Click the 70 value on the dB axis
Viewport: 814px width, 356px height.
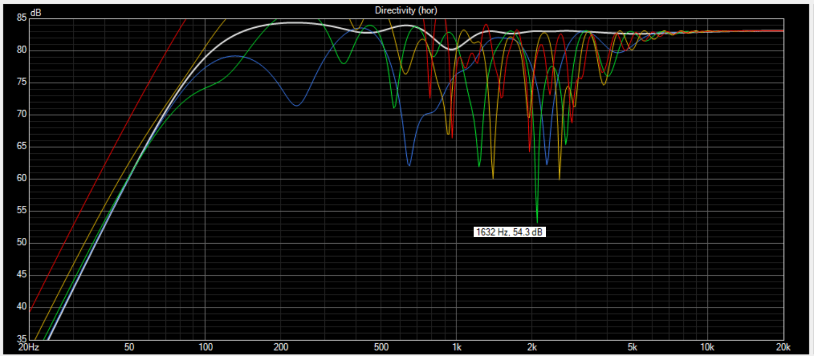[x=21, y=114]
